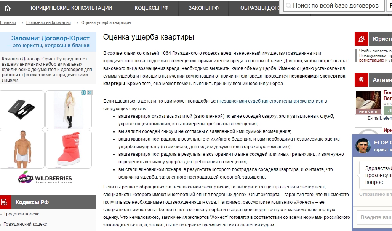Open независимая судебная строительная экспертиза link
This screenshot has height=231, width=392.
271,101
